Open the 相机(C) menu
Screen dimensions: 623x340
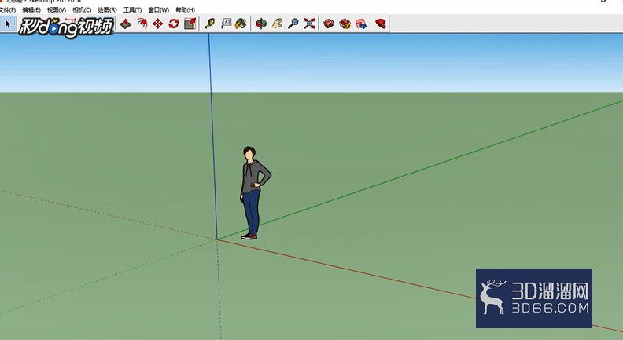coord(82,10)
